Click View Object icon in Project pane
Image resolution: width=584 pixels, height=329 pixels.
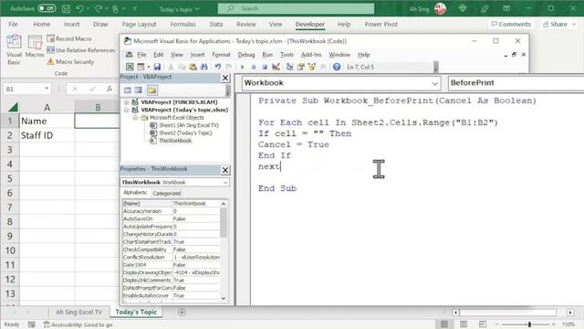pyautogui.click(x=139, y=90)
